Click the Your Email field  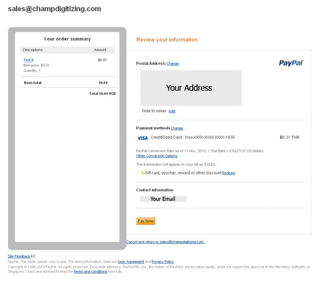tap(163, 199)
